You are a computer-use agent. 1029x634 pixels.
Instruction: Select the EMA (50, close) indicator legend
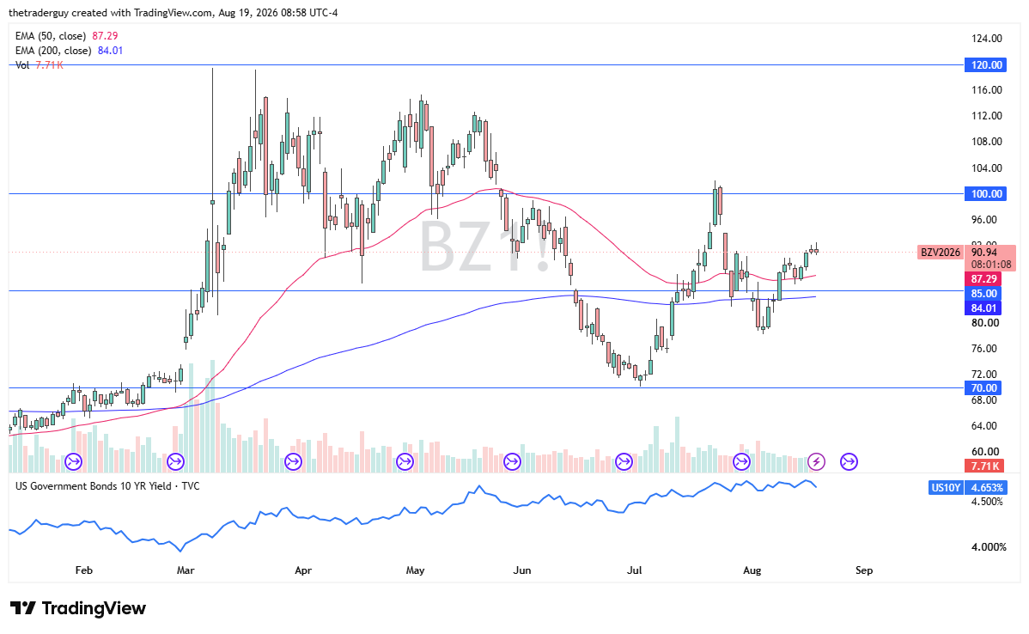pos(66,36)
